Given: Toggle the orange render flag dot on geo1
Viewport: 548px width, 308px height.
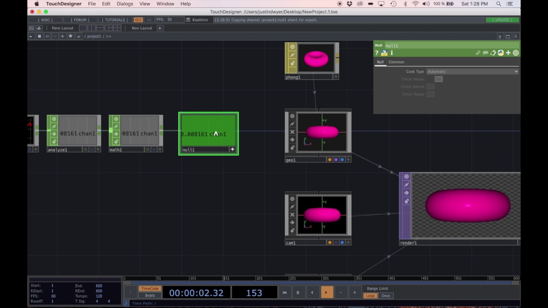Looking at the screenshot, I should (x=330, y=160).
